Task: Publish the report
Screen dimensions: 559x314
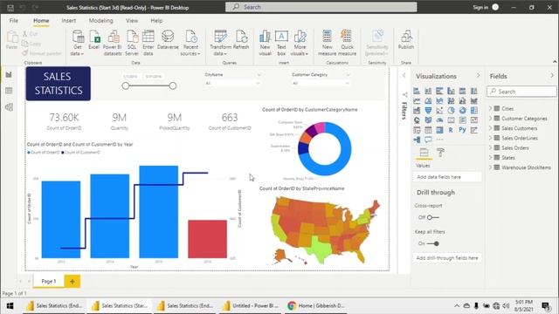Action: point(406,40)
